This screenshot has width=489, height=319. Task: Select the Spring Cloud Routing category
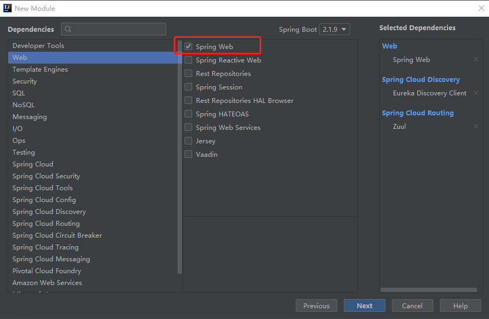point(46,224)
